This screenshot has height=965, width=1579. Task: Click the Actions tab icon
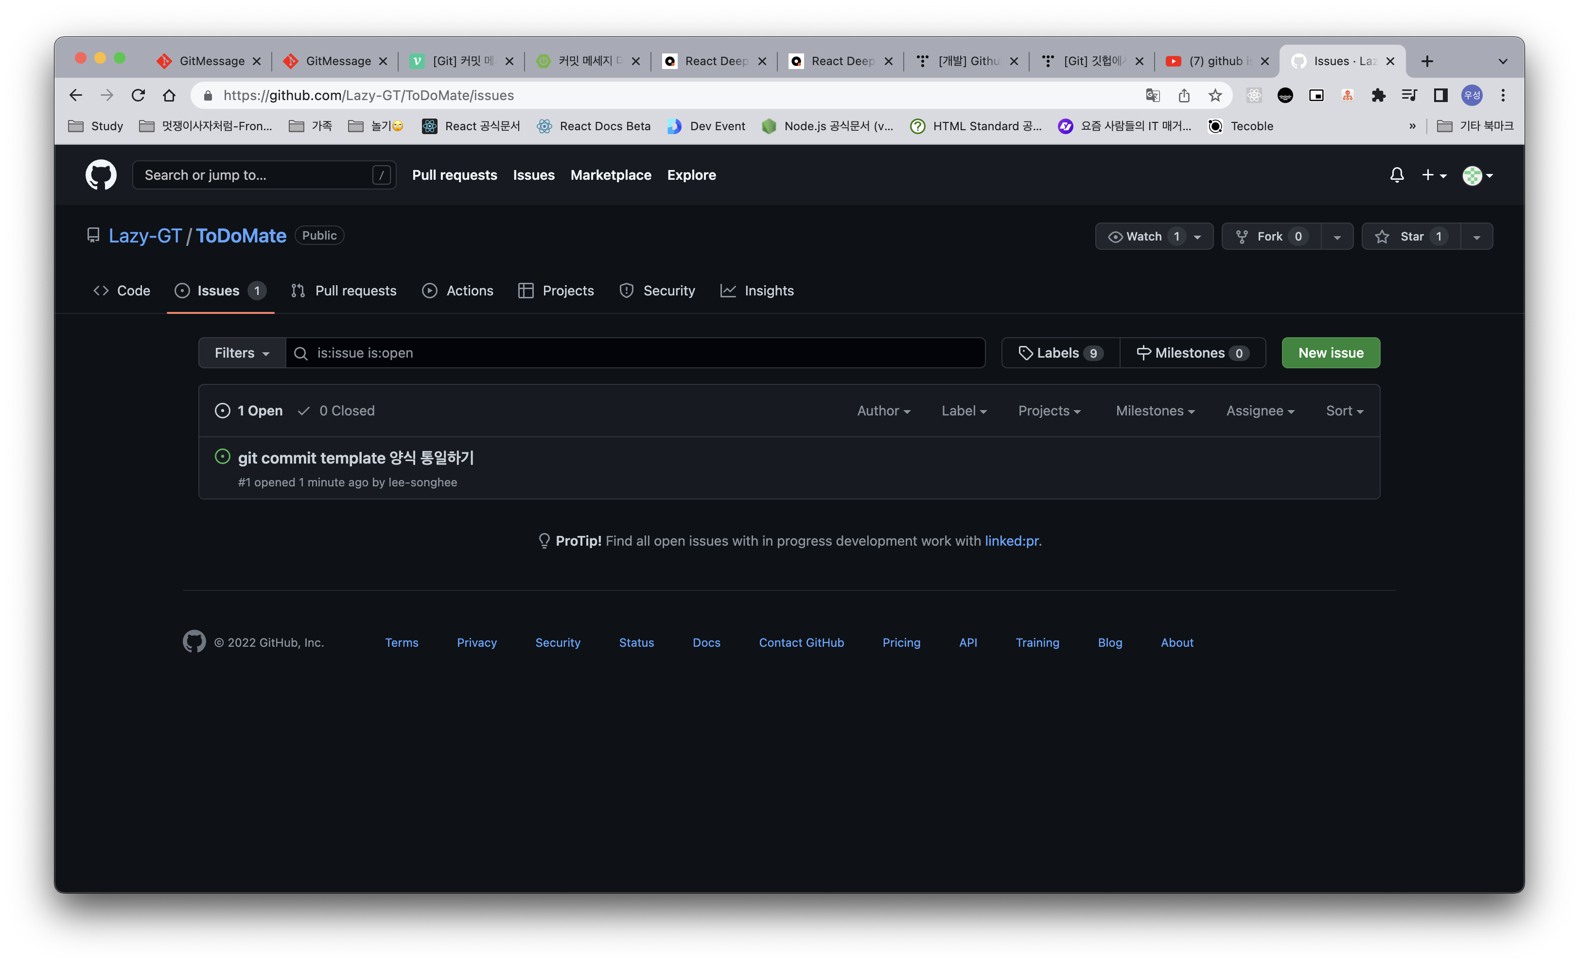tap(430, 290)
